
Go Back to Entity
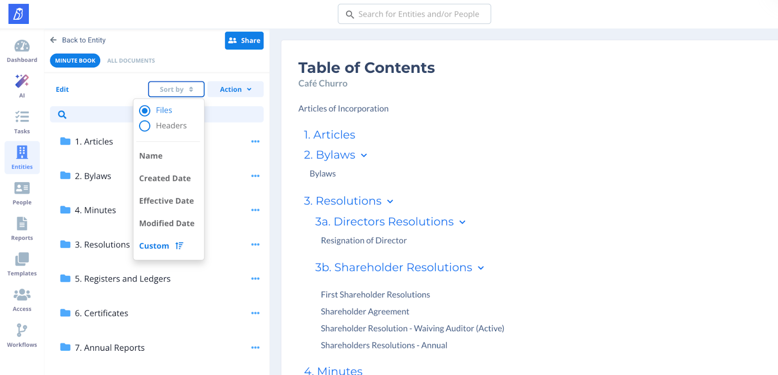78,40
